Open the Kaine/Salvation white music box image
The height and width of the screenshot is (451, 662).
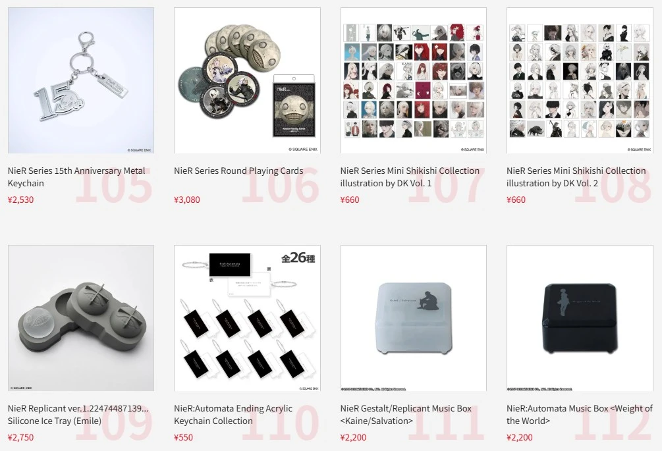[413, 318]
